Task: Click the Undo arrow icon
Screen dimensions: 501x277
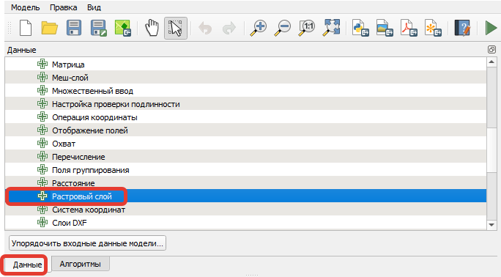Action: [205, 28]
